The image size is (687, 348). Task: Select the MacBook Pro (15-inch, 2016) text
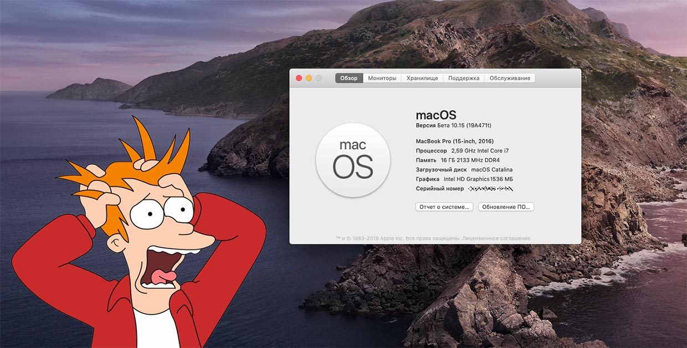click(x=455, y=141)
